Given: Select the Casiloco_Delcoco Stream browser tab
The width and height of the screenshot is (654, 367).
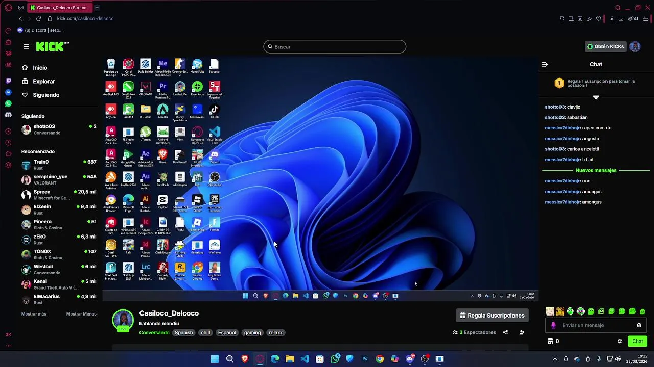Looking at the screenshot, I should tap(60, 8).
